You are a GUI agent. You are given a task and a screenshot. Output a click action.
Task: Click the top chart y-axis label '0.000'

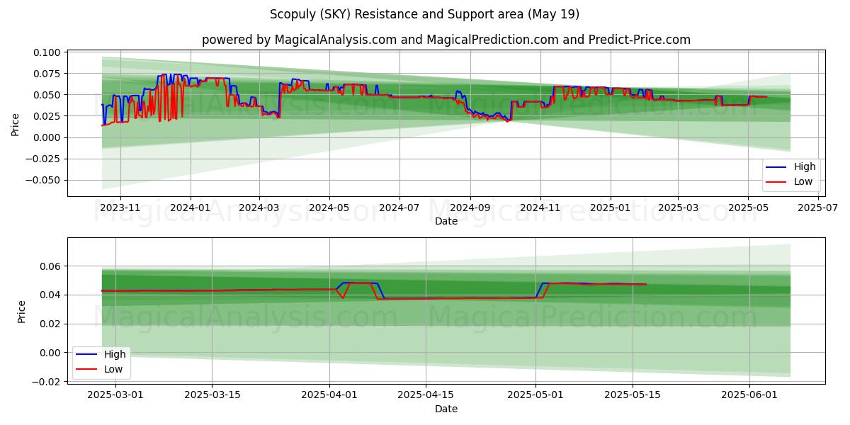tap(49, 137)
